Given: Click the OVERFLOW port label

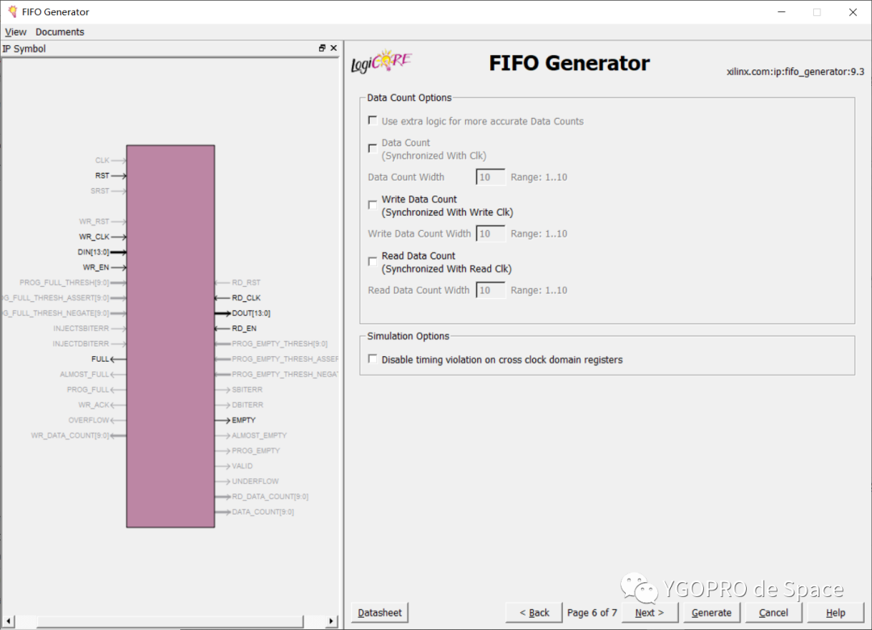Looking at the screenshot, I should [x=89, y=420].
